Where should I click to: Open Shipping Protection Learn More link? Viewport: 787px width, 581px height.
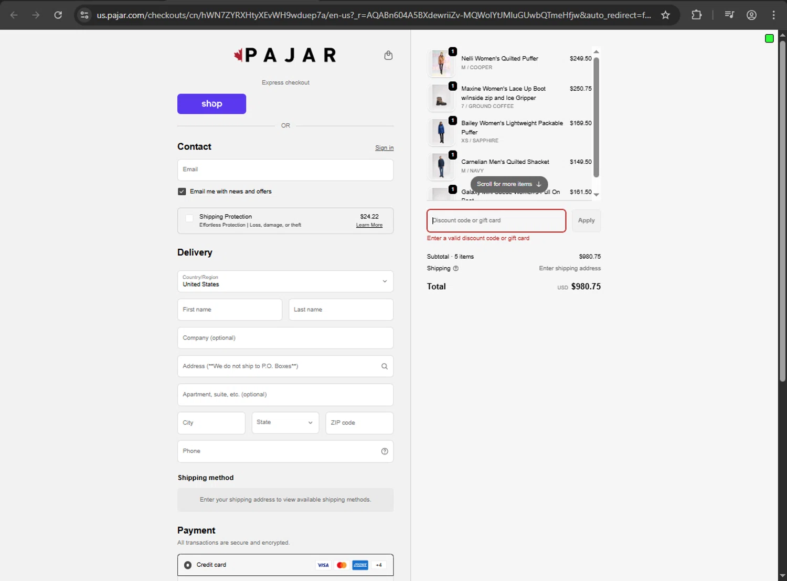[369, 225]
